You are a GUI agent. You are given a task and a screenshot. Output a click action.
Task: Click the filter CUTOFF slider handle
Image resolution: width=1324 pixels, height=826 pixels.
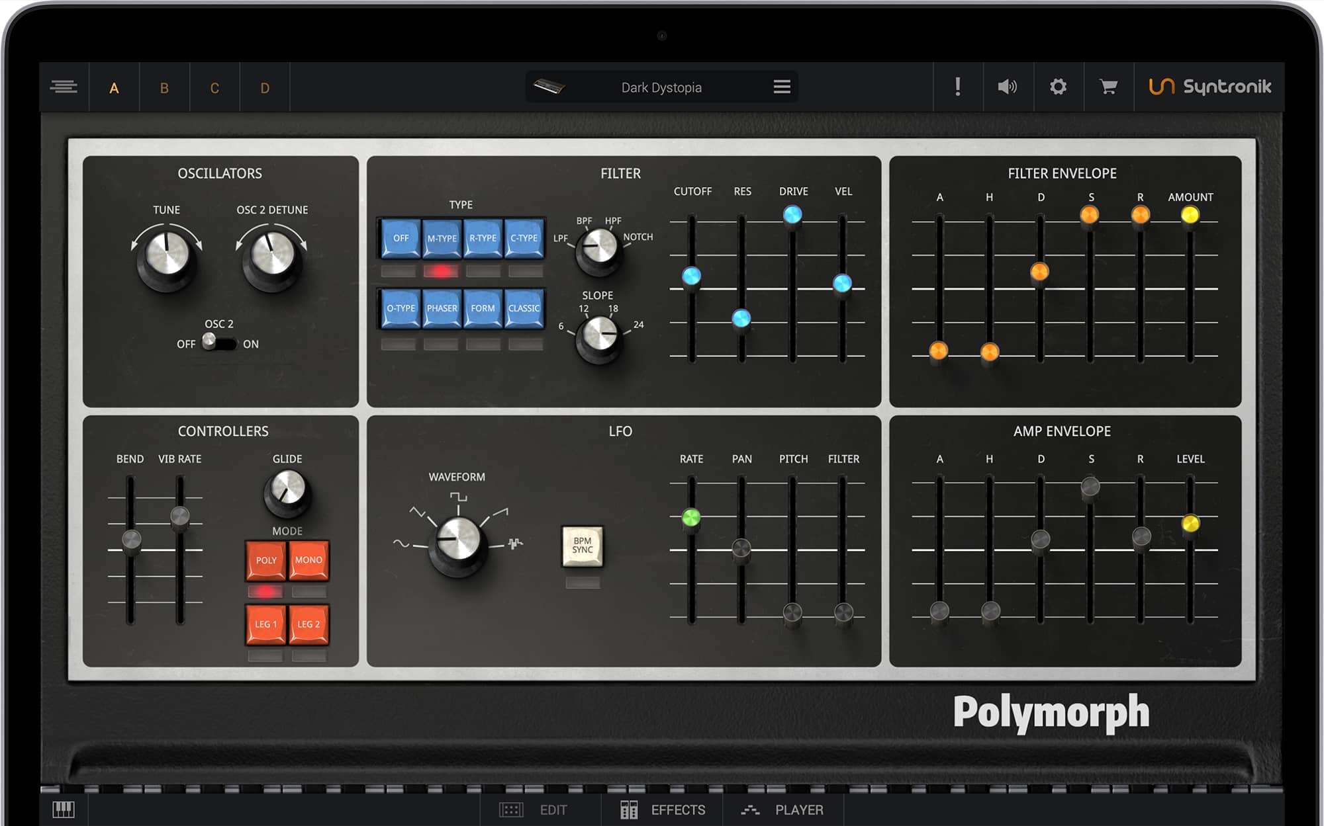(691, 276)
